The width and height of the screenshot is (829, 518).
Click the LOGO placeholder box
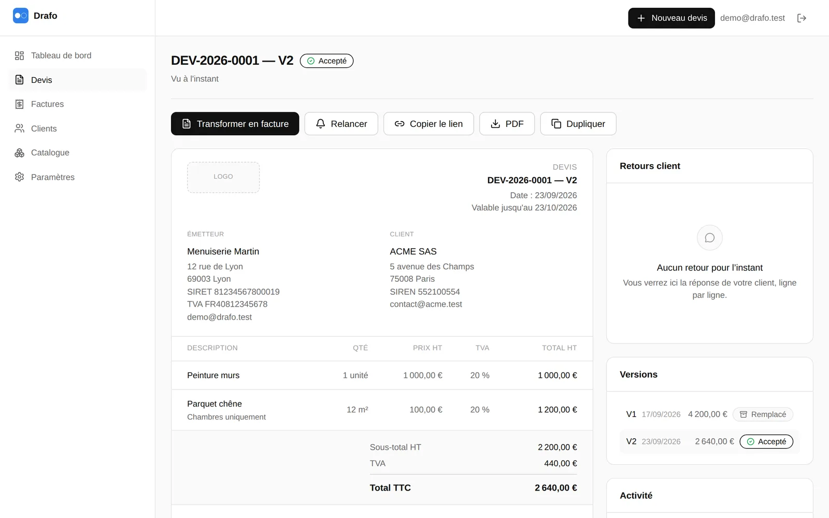click(x=223, y=177)
